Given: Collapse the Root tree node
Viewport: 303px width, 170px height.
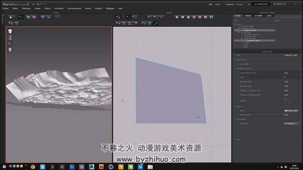Looking at the screenshot, I should coord(235,24).
